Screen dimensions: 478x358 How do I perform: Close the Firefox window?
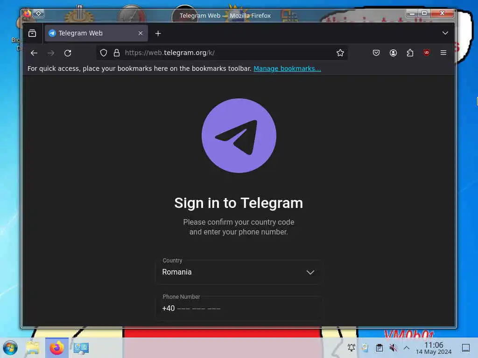pos(442,13)
